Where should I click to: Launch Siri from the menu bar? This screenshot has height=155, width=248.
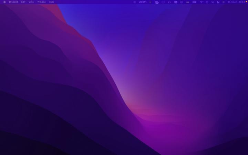[223, 2]
